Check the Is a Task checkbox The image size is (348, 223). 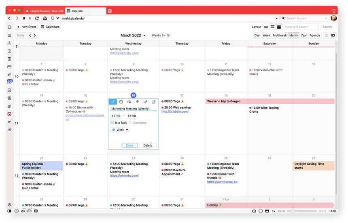pyautogui.click(x=112, y=122)
